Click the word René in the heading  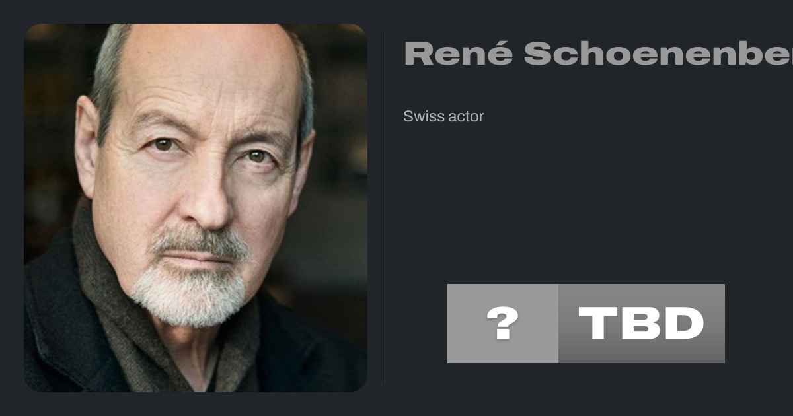click(458, 53)
